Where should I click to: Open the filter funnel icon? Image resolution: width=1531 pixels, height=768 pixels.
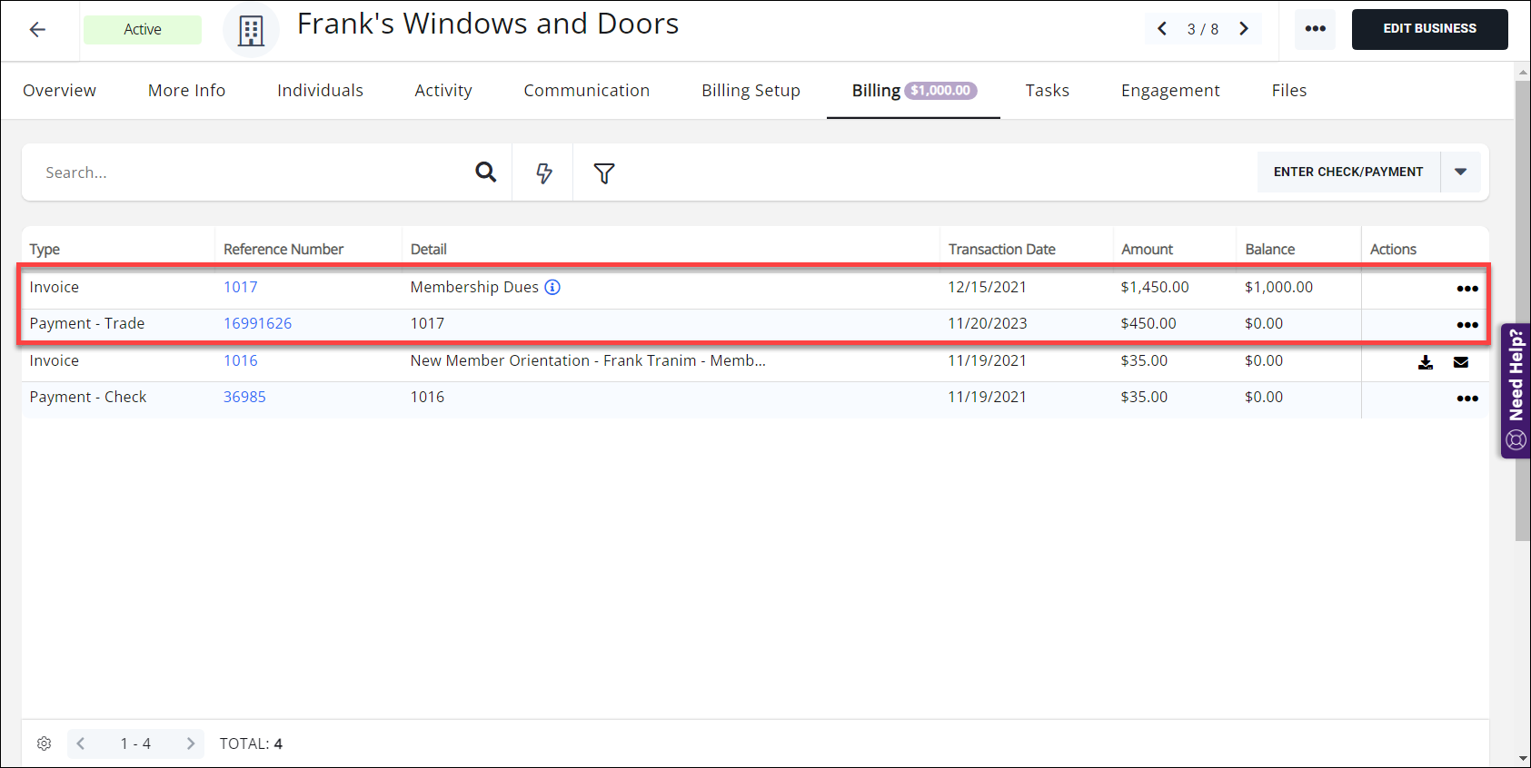tap(604, 172)
